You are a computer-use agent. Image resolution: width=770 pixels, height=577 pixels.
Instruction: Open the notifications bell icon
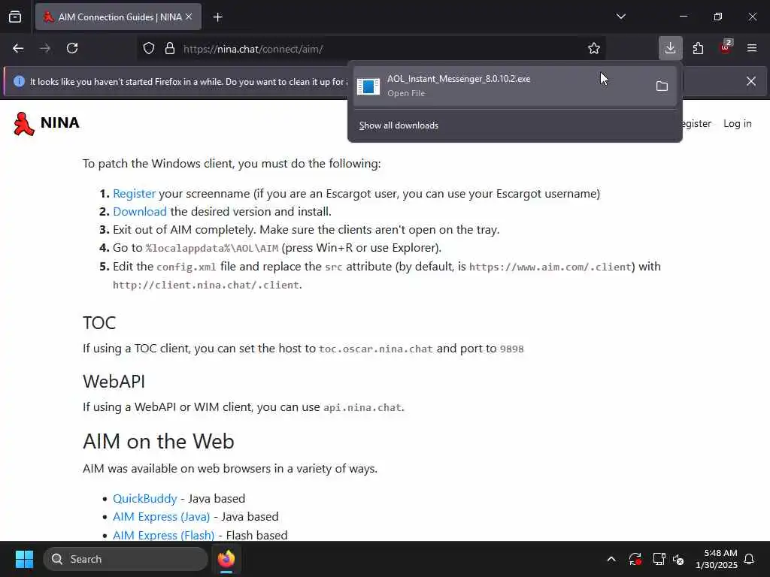coord(750,559)
